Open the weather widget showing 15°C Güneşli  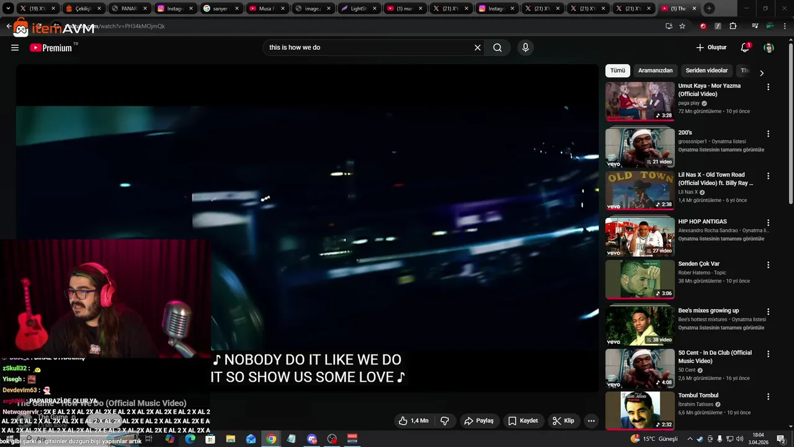(654, 439)
